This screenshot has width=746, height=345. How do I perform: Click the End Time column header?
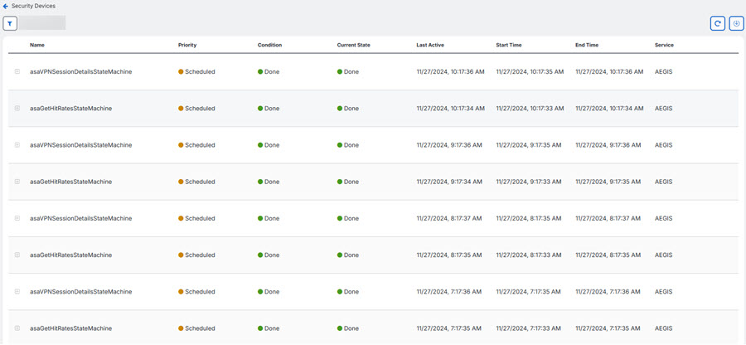[589, 45]
